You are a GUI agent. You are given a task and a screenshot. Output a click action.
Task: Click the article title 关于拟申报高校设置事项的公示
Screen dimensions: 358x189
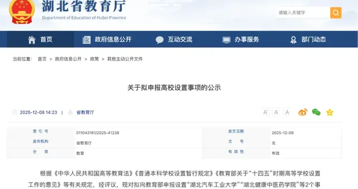tap(174, 88)
